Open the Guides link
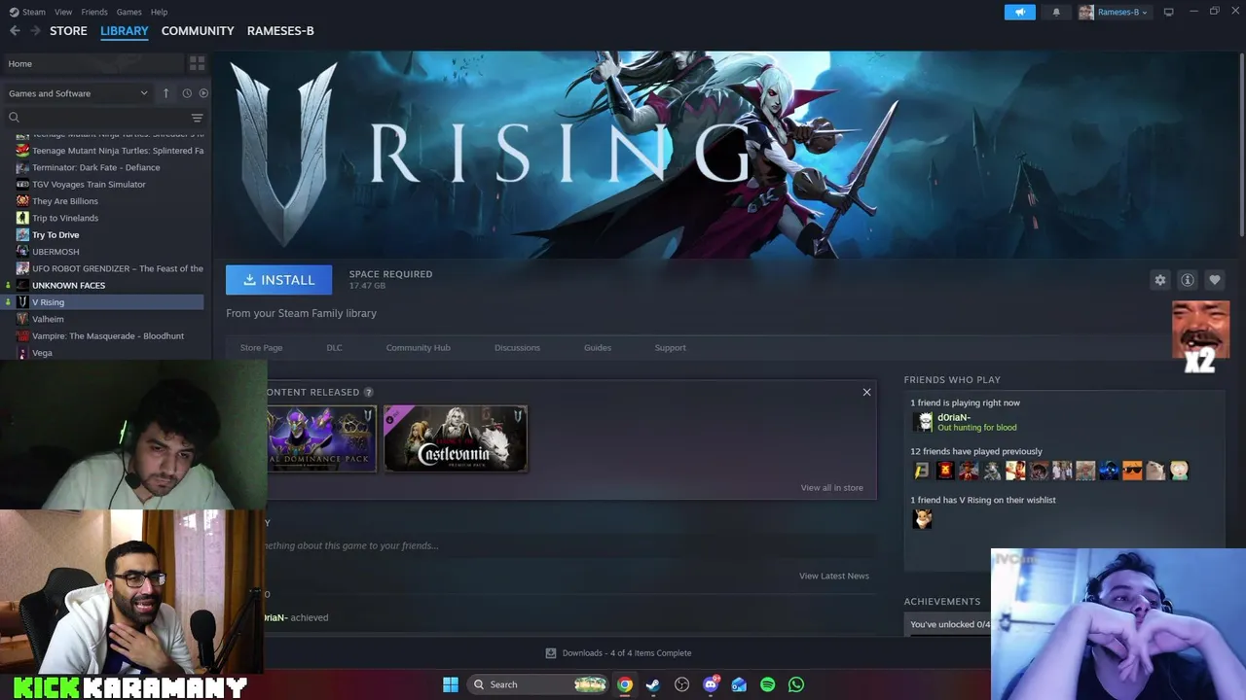Screen dimensions: 1246x700 pyautogui.click(x=598, y=347)
